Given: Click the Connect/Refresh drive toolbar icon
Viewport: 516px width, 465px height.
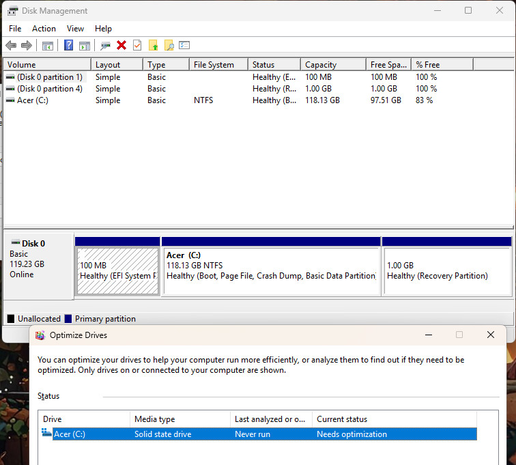Looking at the screenshot, I should coord(105,46).
